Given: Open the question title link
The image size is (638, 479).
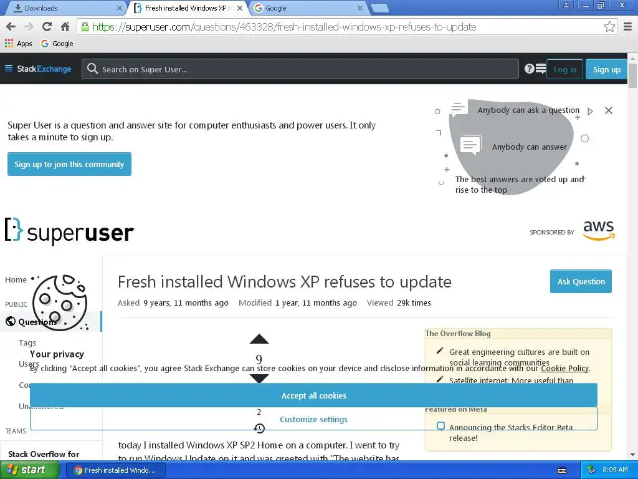Looking at the screenshot, I should click(x=284, y=282).
